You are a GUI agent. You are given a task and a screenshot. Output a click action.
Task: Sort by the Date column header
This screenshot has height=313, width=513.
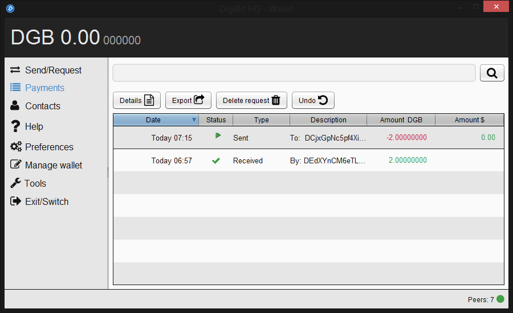click(x=156, y=120)
